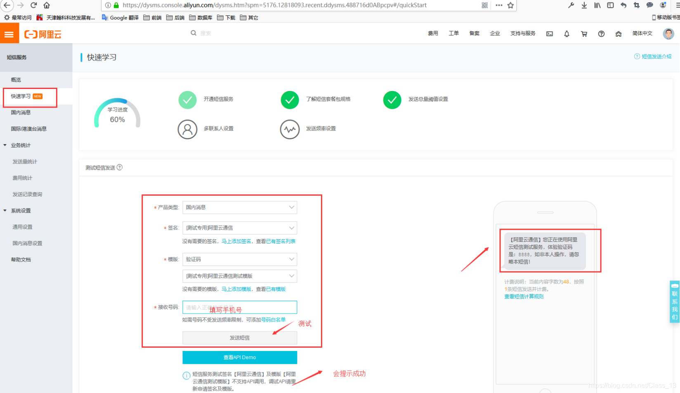Click the 查看API Demo button
The image size is (680, 393).
click(240, 358)
